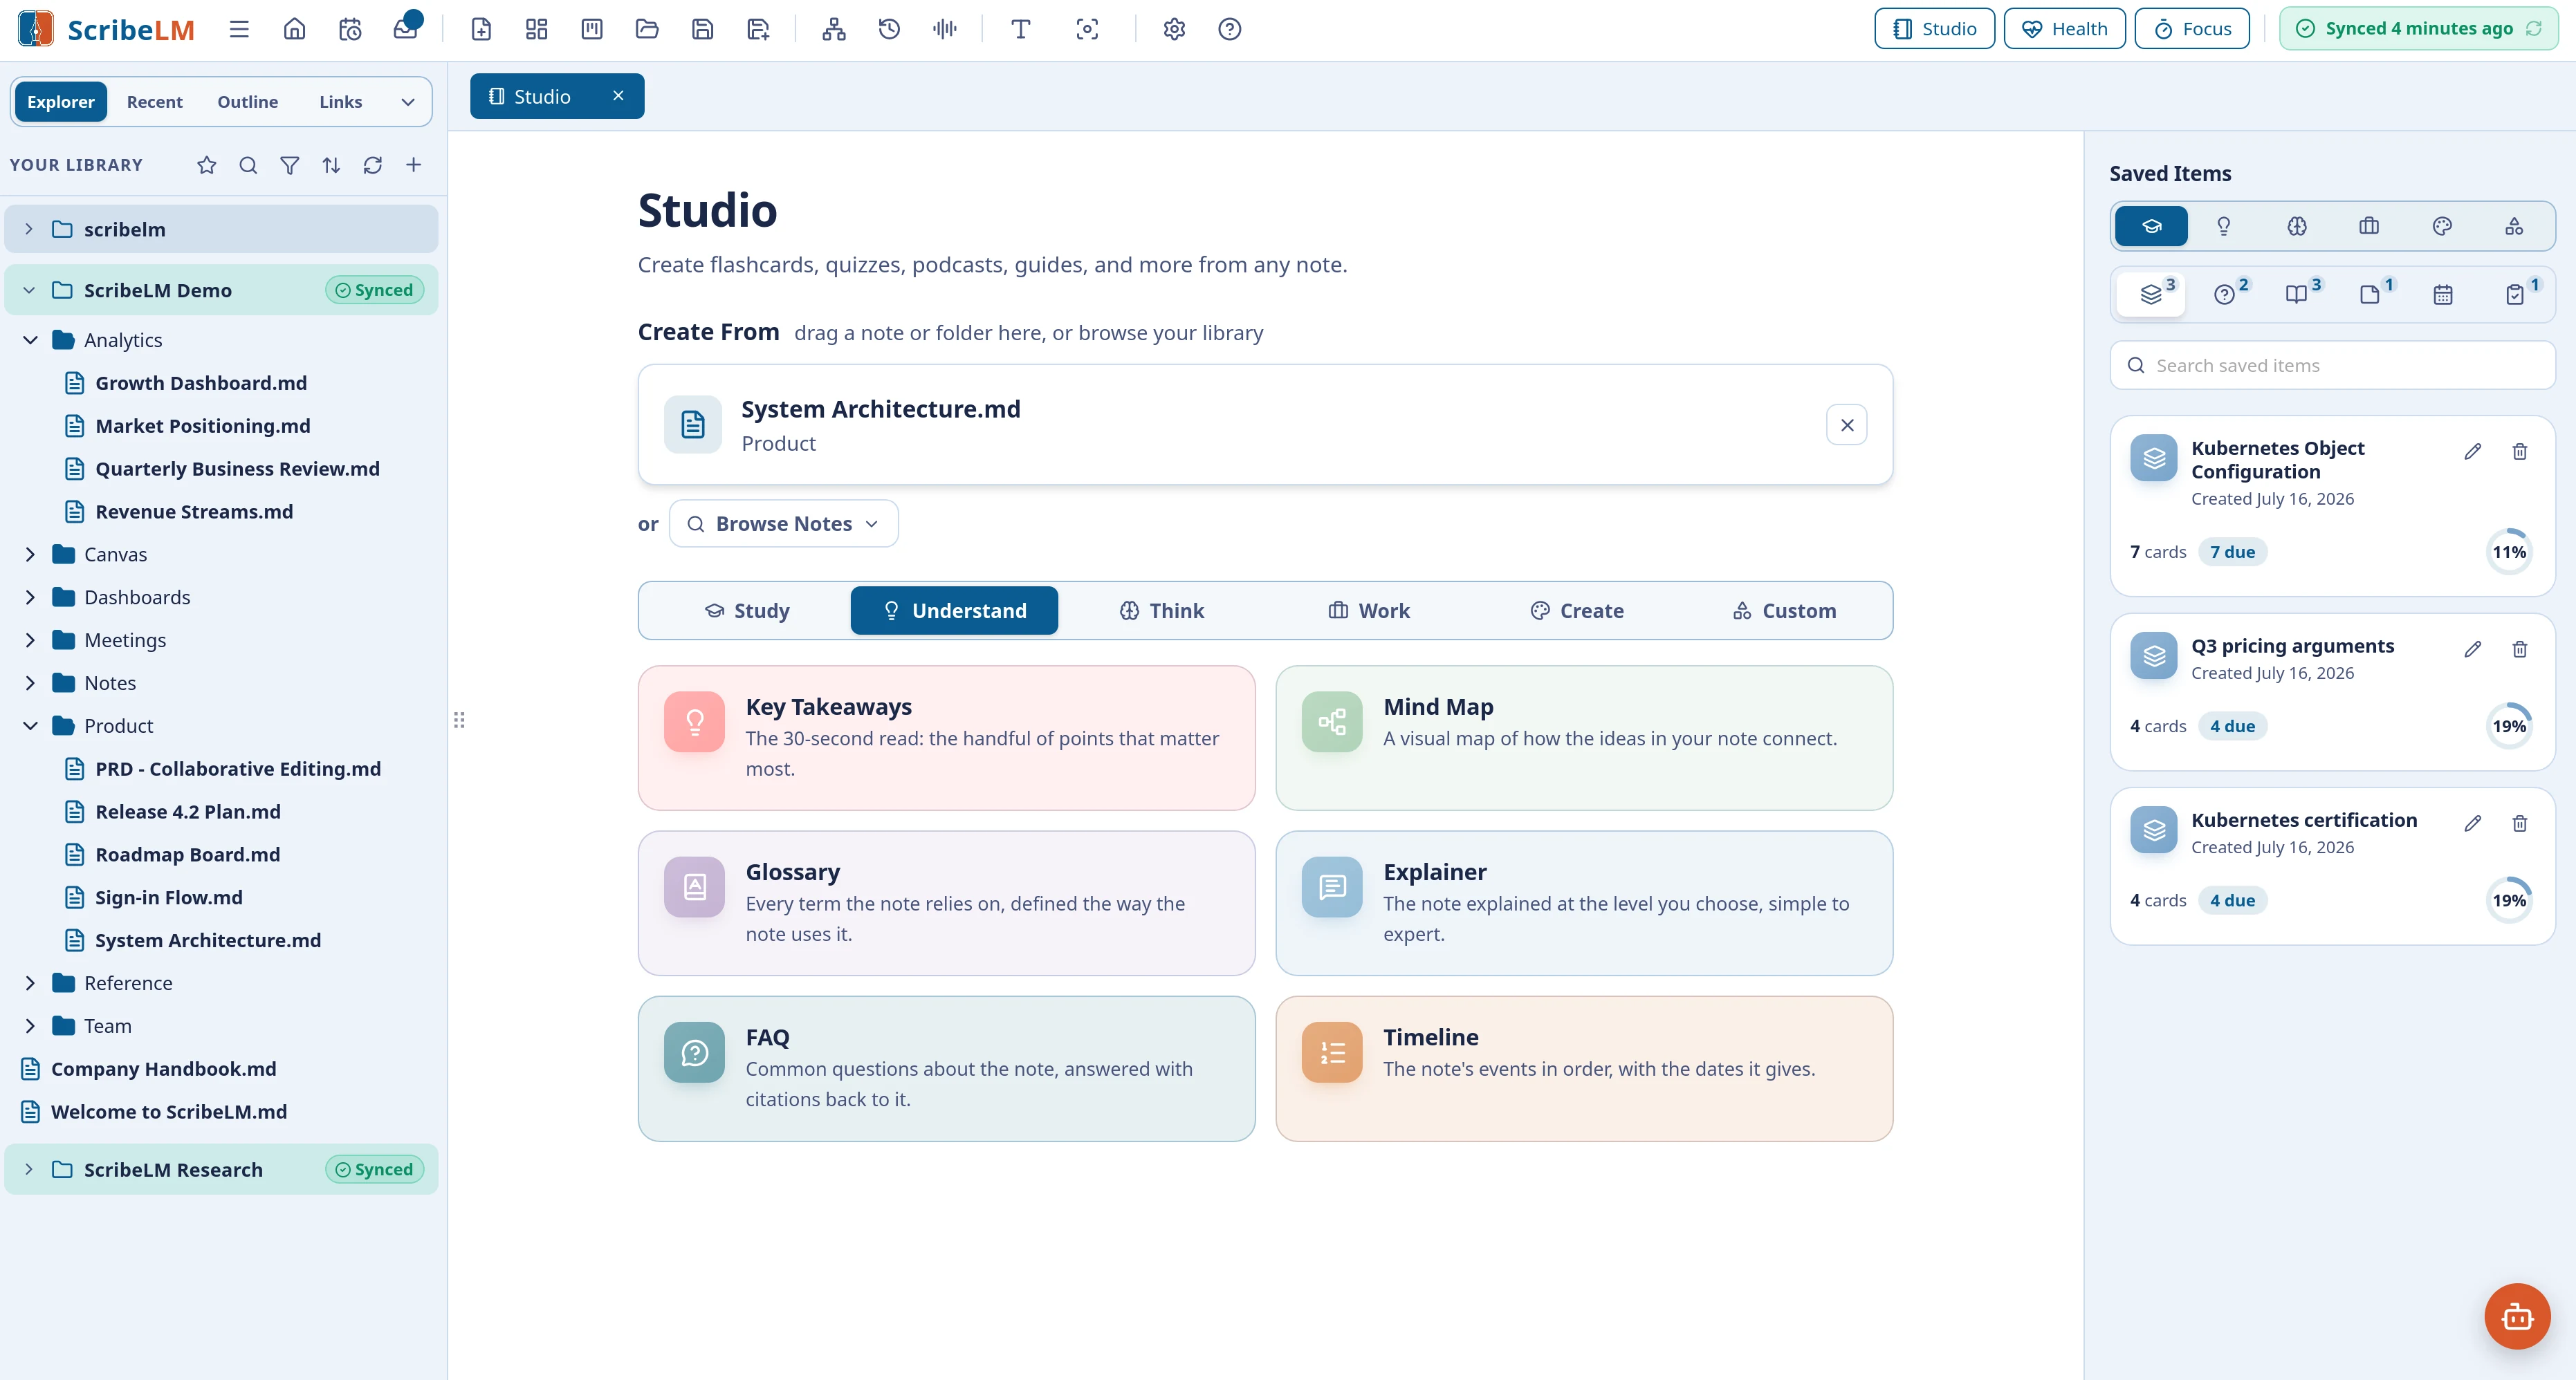This screenshot has width=2576, height=1380.
Task: Filter saved items by Create palette icon
Action: 2442,226
